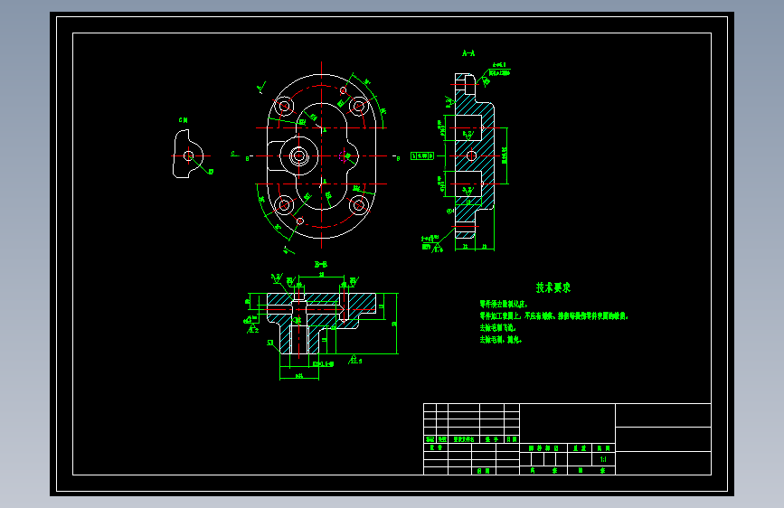Click the bottom width dimension of B-B view
Viewport: 784px width, 508px height.
(299, 376)
